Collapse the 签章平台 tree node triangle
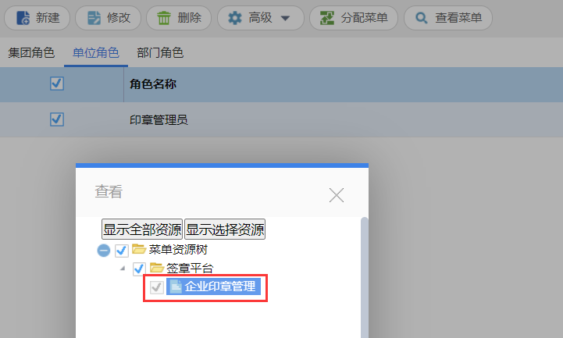The height and width of the screenshot is (338, 563). (123, 268)
